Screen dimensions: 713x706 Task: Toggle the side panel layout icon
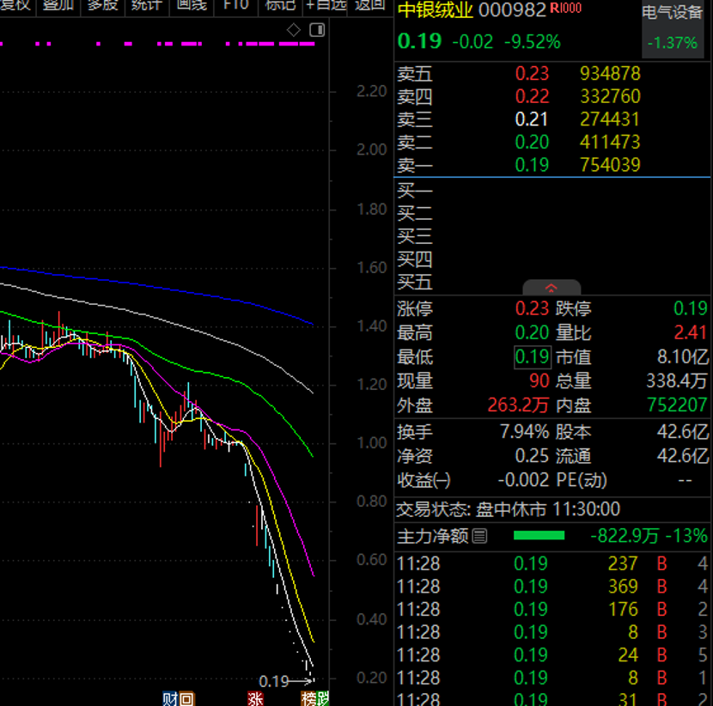pos(317,31)
